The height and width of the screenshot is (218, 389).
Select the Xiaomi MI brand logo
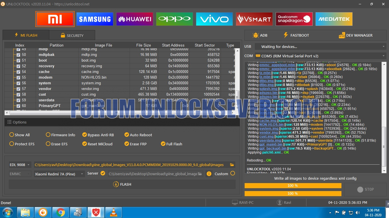(x=55, y=19)
